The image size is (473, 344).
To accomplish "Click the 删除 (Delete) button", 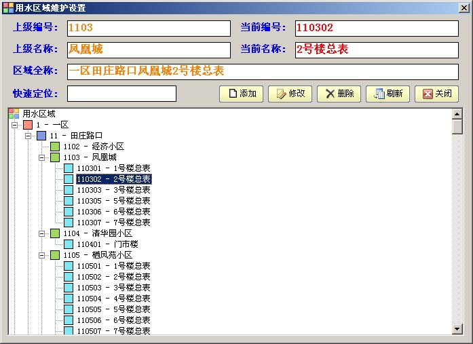I will [339, 94].
